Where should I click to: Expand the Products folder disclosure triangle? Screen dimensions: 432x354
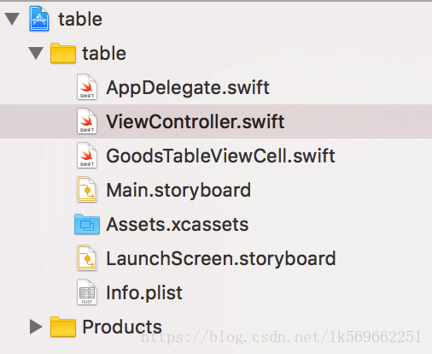[36, 327]
